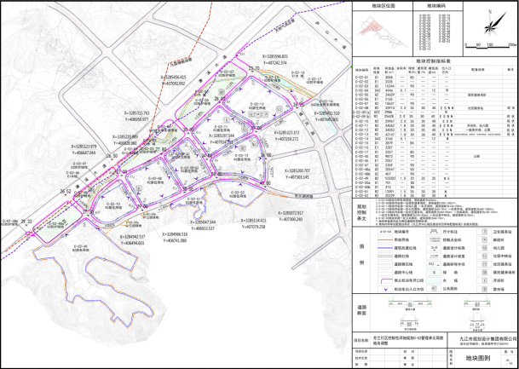519x369 pixels.
Task: Click the 幼儿园 legend icon
Action: (x=484, y=248)
